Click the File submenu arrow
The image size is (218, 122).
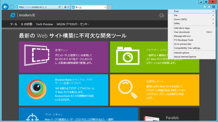(x=213, y=16)
